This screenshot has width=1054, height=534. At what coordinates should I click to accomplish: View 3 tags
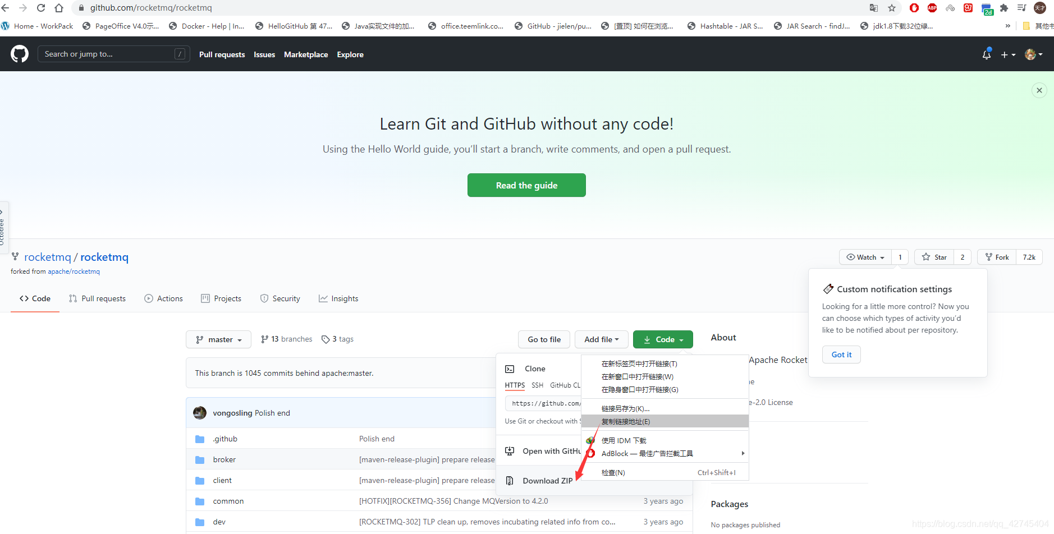337,339
